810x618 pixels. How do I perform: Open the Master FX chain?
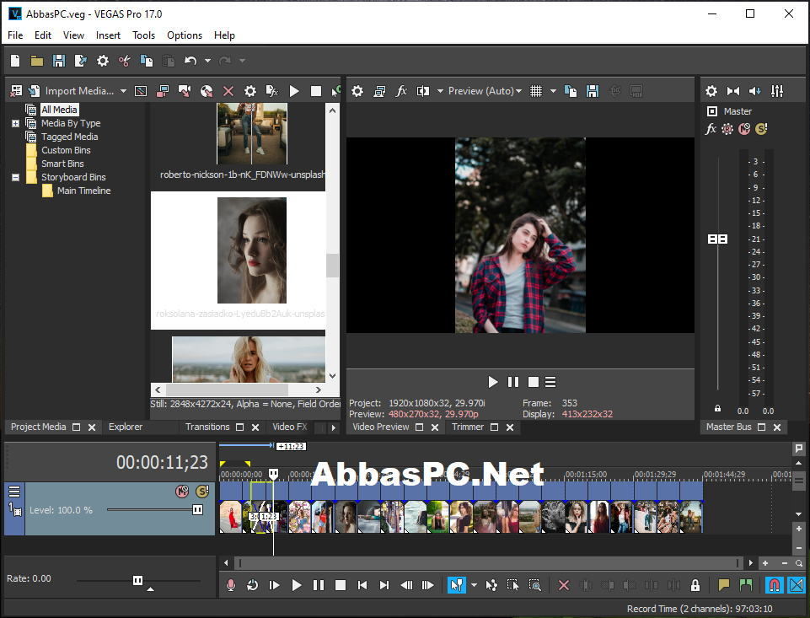[x=711, y=129]
